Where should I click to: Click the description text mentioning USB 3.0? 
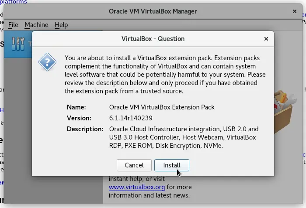(184, 137)
